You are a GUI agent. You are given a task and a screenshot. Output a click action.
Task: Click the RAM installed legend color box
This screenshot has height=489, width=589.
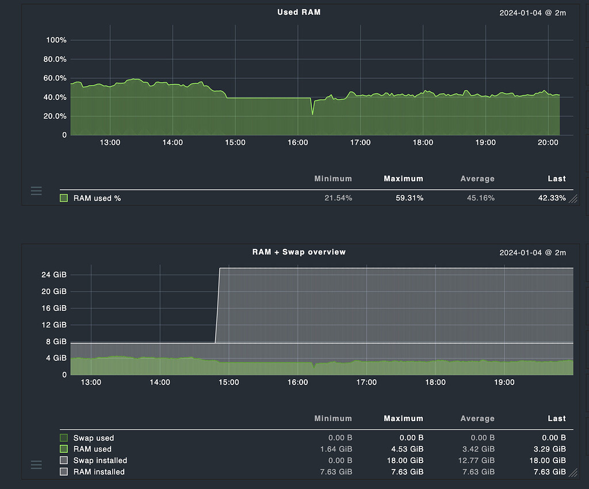pos(64,472)
